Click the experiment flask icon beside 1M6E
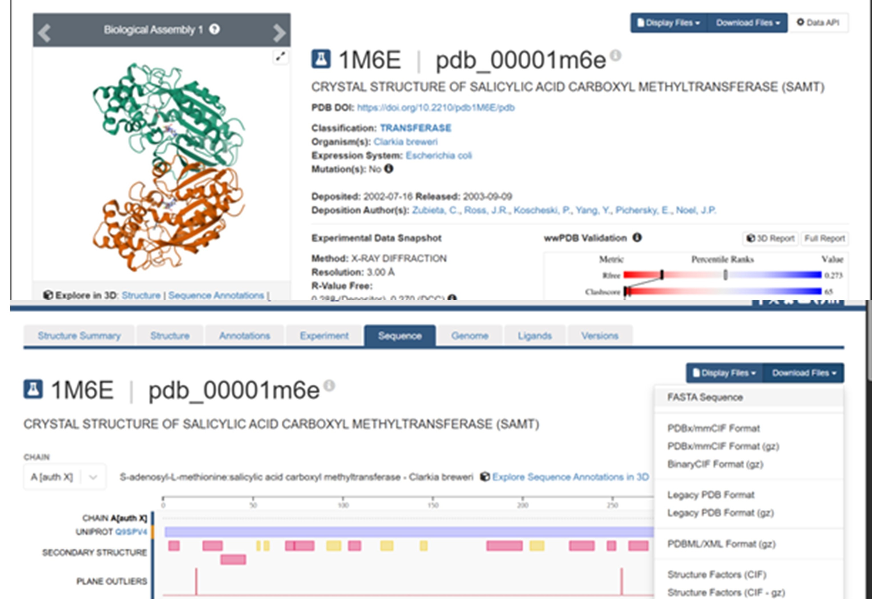The height and width of the screenshot is (599, 882). click(x=321, y=59)
